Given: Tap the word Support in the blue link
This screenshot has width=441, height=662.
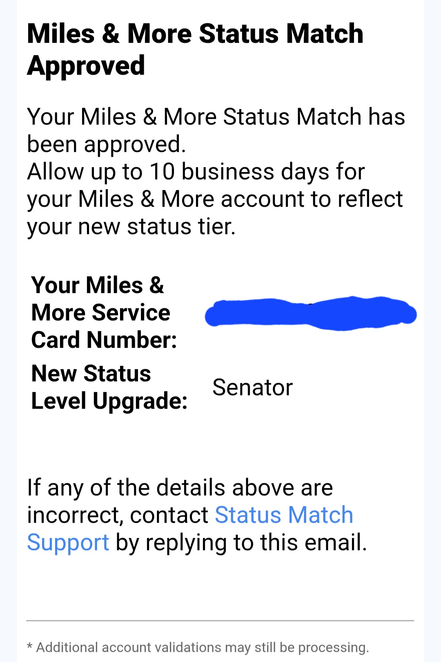Looking at the screenshot, I should pyautogui.click(x=68, y=543).
